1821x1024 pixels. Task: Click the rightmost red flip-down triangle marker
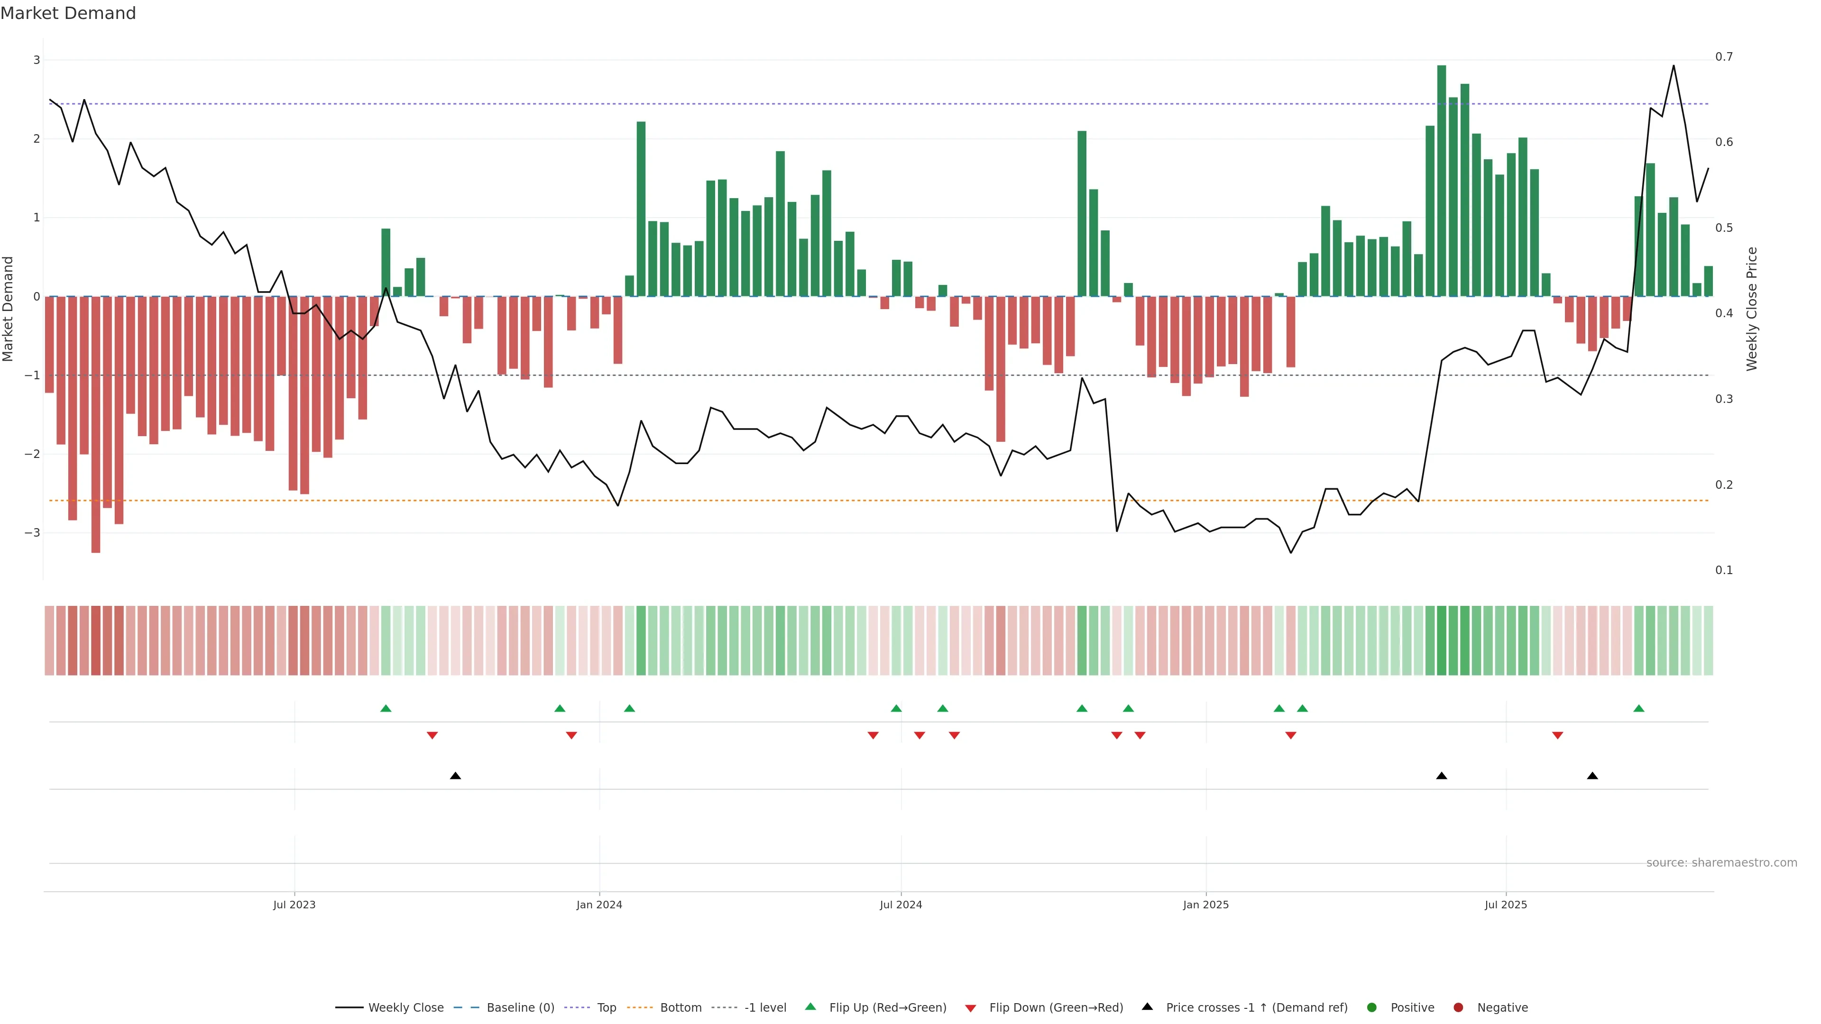[1557, 736]
